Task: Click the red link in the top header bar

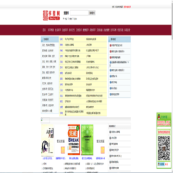Action: 127,7
